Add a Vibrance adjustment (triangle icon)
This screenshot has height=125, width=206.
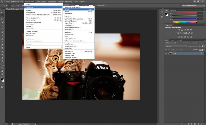pos(191,30)
